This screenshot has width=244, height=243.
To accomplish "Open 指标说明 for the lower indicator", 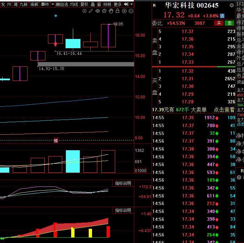I will 123,210.
